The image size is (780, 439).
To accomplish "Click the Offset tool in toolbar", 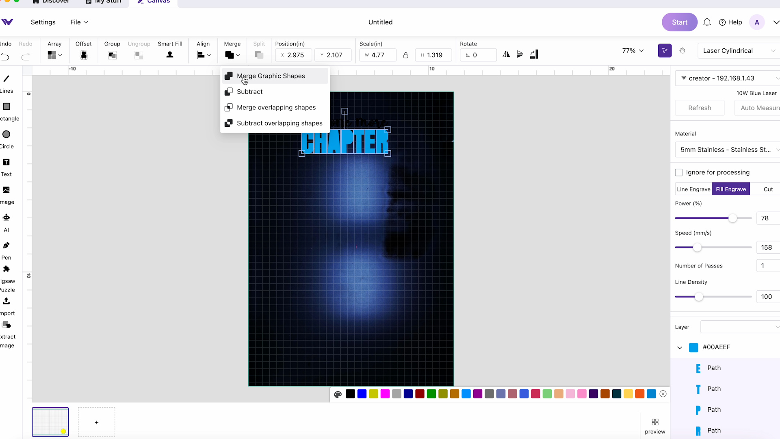I will (83, 50).
